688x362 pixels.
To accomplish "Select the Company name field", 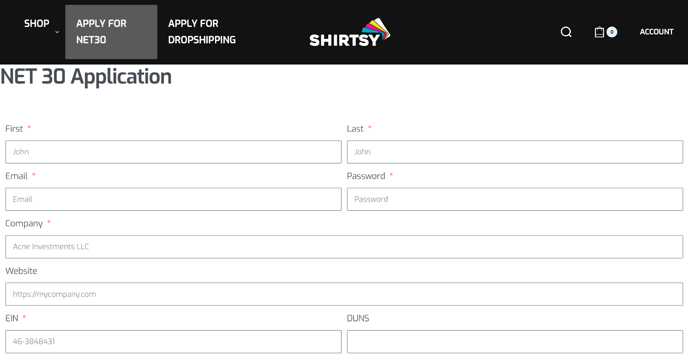I will pyautogui.click(x=344, y=246).
